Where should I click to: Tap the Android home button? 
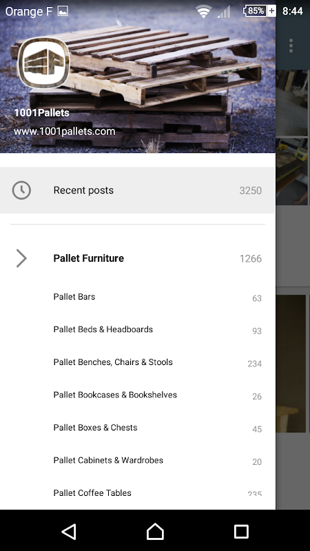click(155, 531)
